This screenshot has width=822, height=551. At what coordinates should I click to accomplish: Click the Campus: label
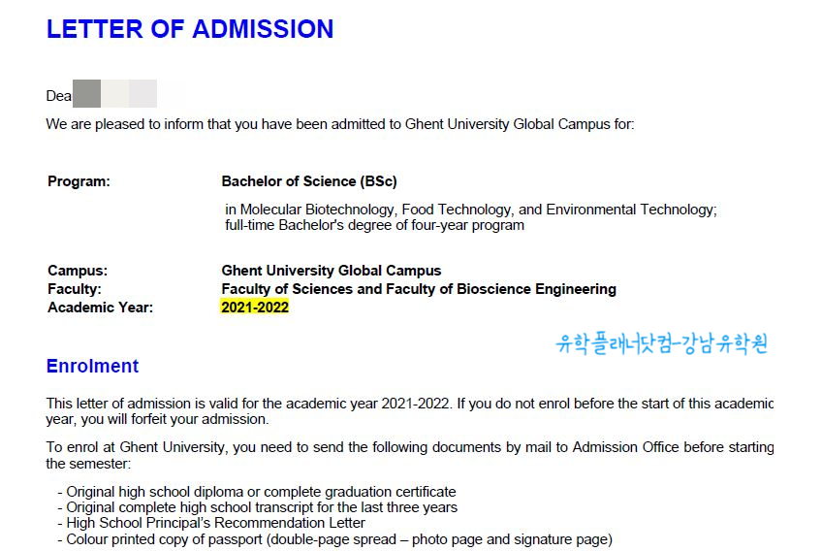point(78,271)
